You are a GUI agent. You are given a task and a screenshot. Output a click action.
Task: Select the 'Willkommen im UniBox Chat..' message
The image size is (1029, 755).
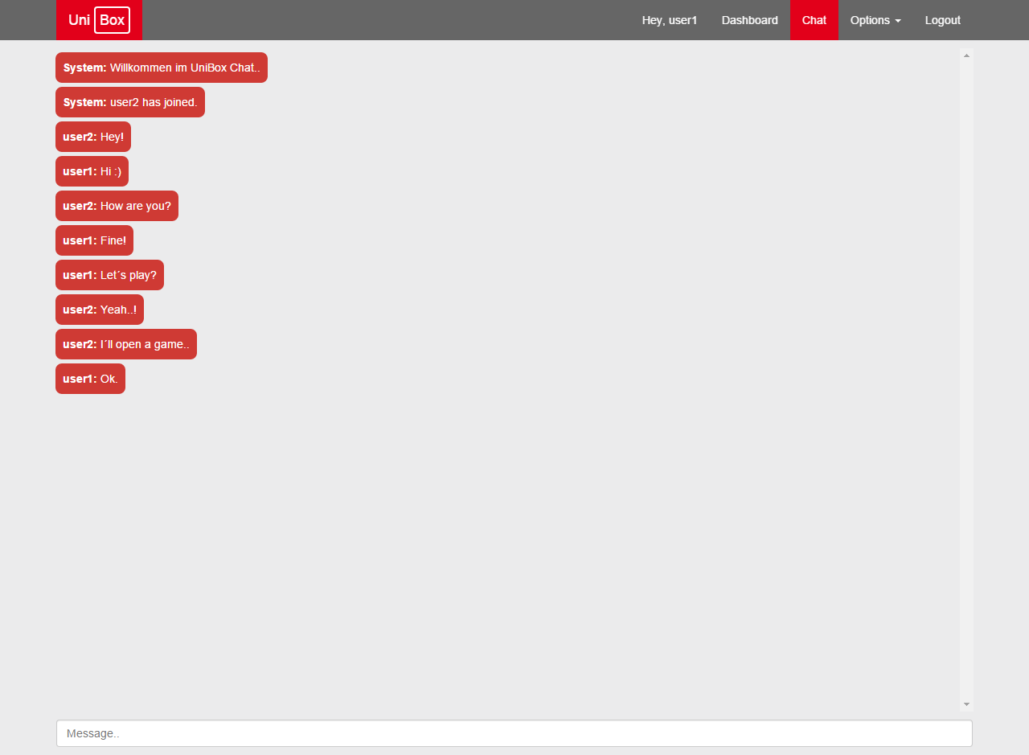162,68
